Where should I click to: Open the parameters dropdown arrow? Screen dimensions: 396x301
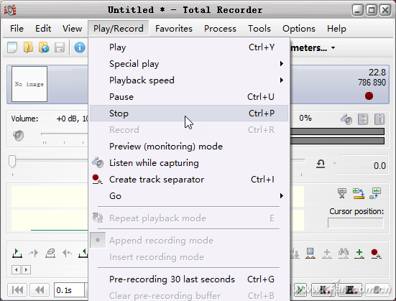(x=333, y=47)
